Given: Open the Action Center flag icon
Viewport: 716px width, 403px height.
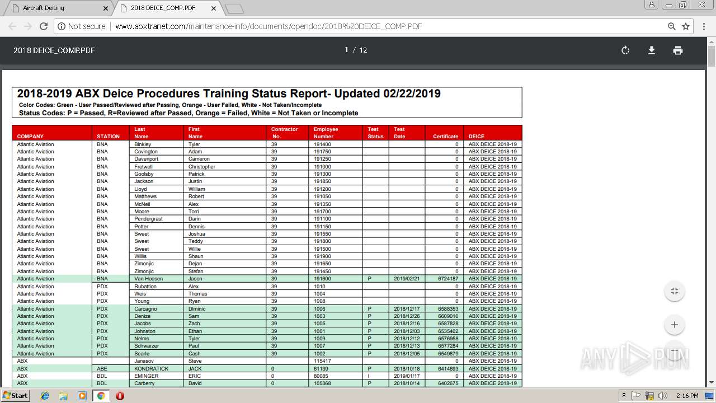Looking at the screenshot, I should [x=636, y=396].
